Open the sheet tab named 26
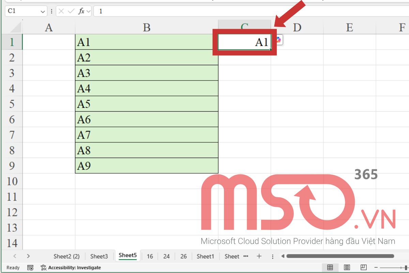Viewport: 409px width, 273px height. [184, 256]
